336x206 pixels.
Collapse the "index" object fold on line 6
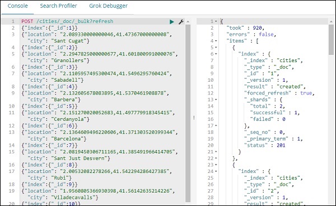pos(216,54)
